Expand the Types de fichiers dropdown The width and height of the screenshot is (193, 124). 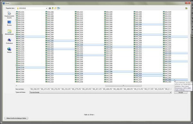(171, 93)
